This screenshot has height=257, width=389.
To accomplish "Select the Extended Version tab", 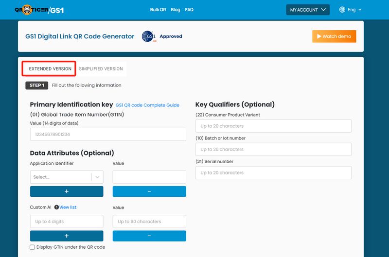I will [50, 69].
